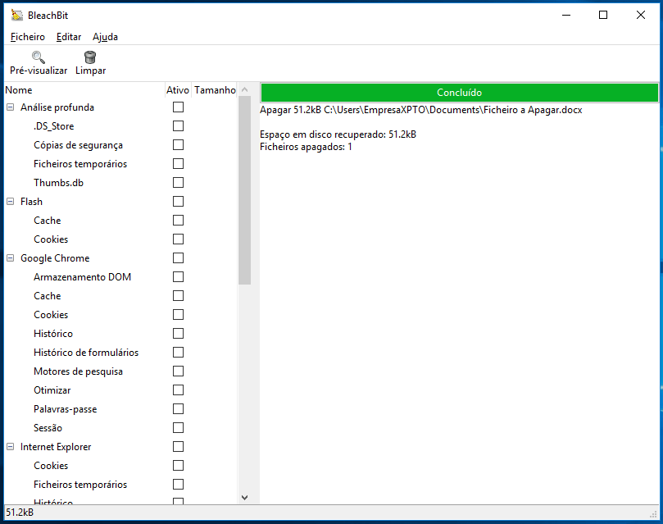This screenshot has height=524, width=663.
Task: Select the Thumbs.db row label
Action: 58,183
